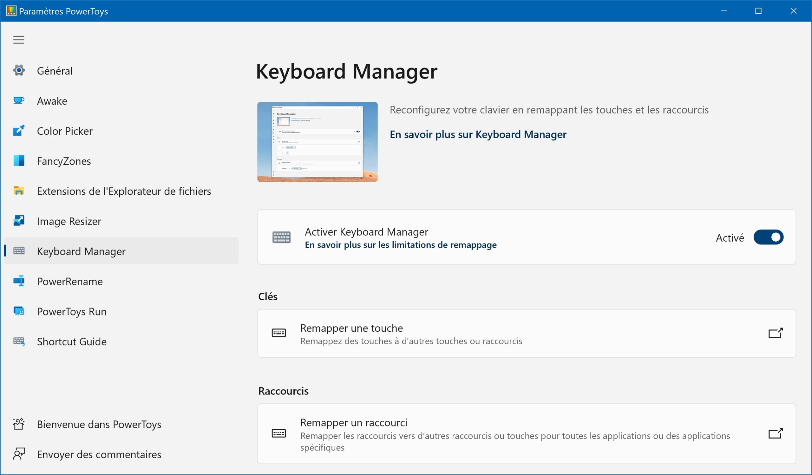812x475 pixels.
Task: Click the Bienvenue dans PowerToys icon
Action: pos(19,424)
